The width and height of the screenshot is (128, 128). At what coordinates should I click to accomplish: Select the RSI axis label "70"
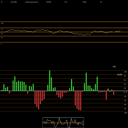[x=2, y=29]
